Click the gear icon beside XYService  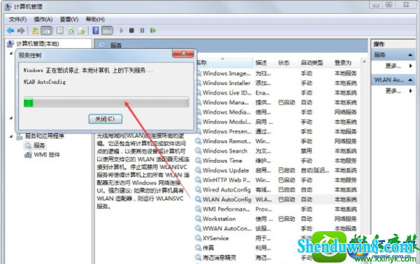click(198, 237)
